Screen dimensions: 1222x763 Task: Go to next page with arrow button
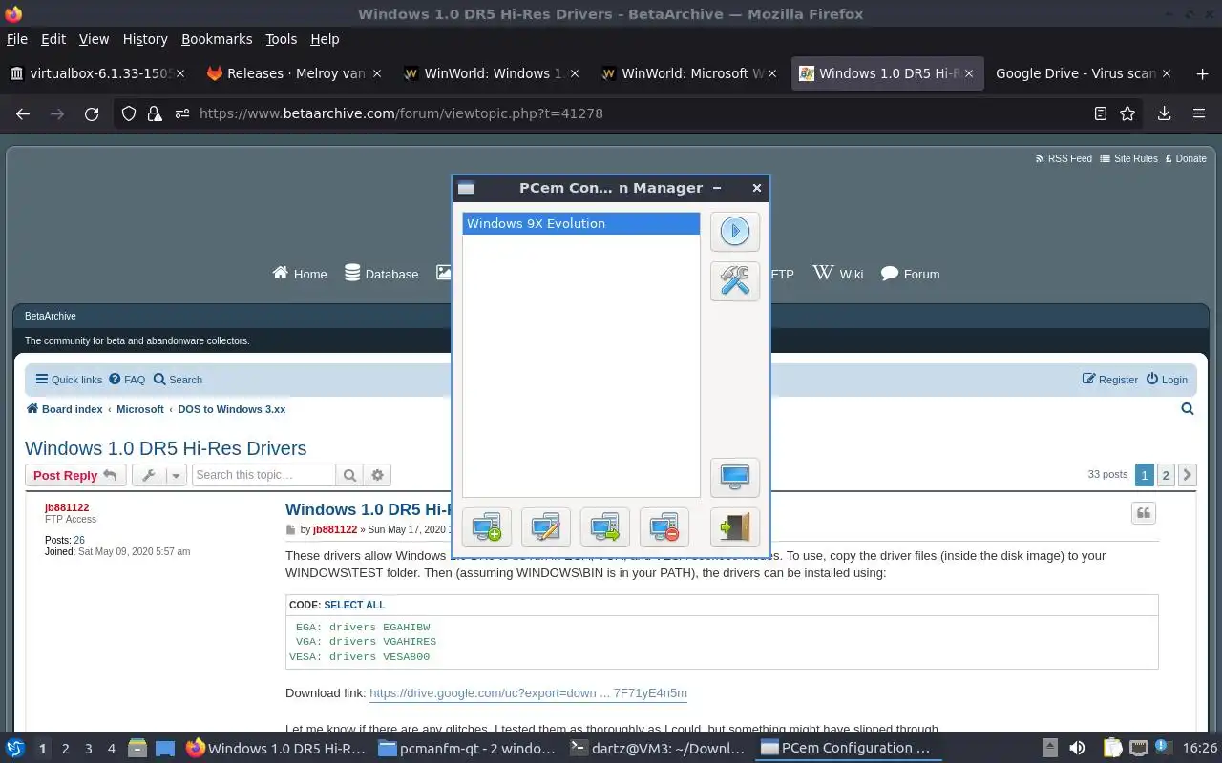click(1188, 475)
